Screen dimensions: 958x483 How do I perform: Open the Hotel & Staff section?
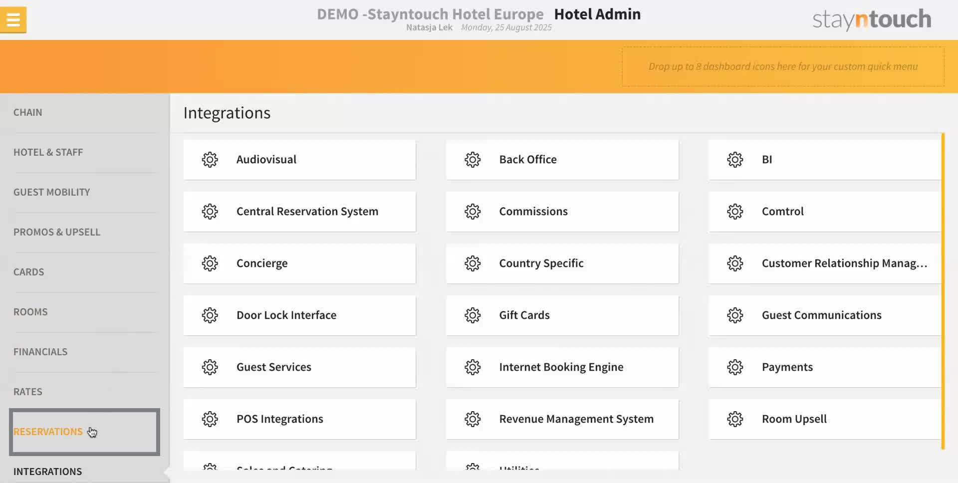pos(48,152)
